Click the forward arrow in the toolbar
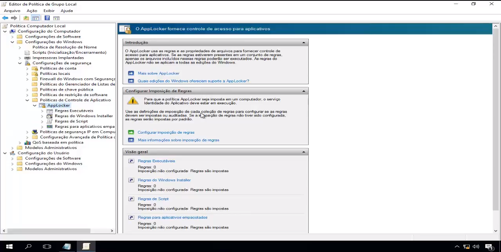 pyautogui.click(x=14, y=18)
